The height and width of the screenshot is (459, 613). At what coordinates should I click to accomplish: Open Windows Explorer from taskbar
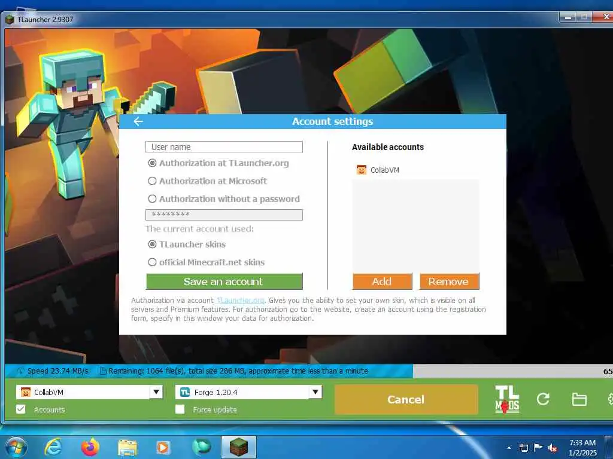pyautogui.click(x=127, y=448)
